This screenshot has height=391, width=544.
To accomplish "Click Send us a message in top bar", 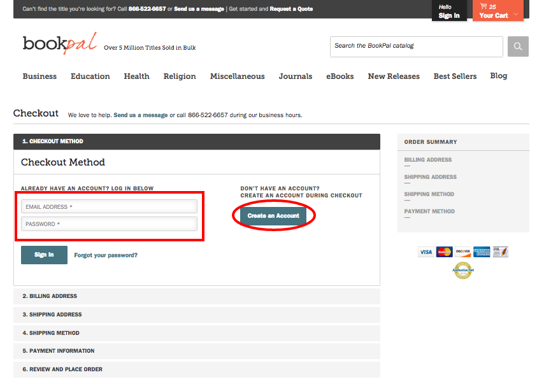I will 199,9.
